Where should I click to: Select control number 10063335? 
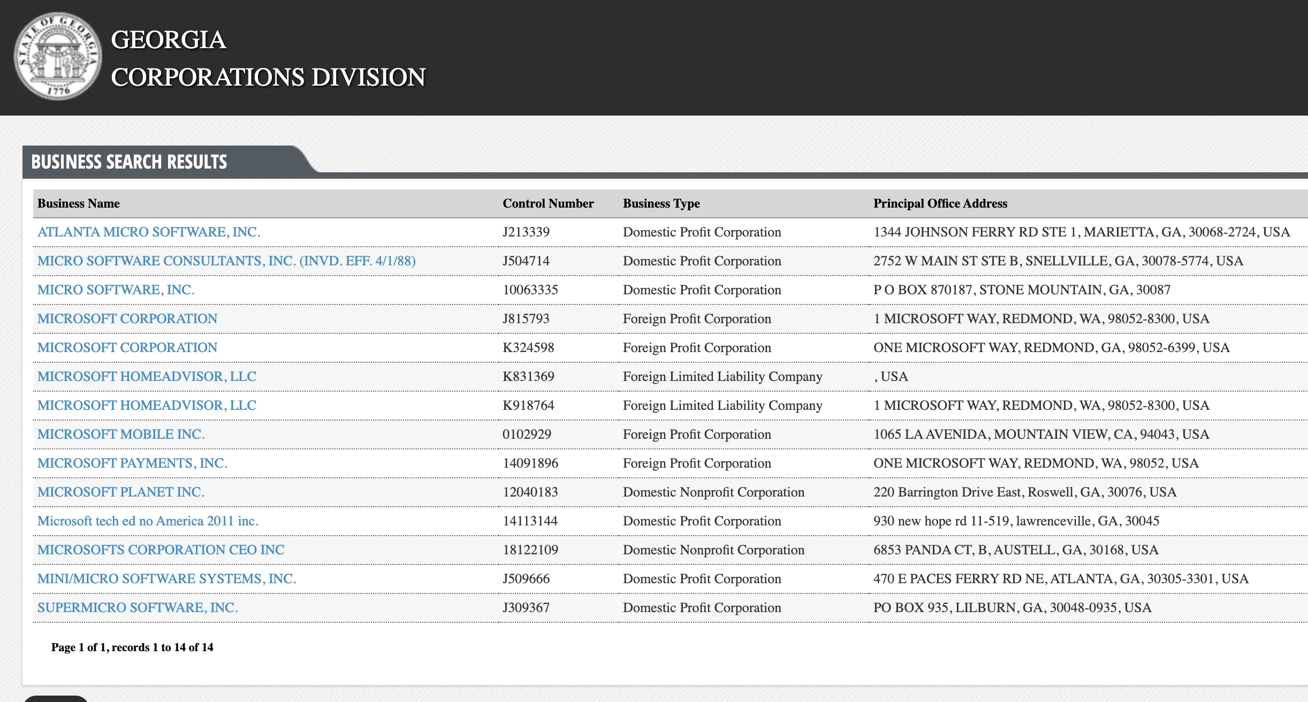pos(530,290)
